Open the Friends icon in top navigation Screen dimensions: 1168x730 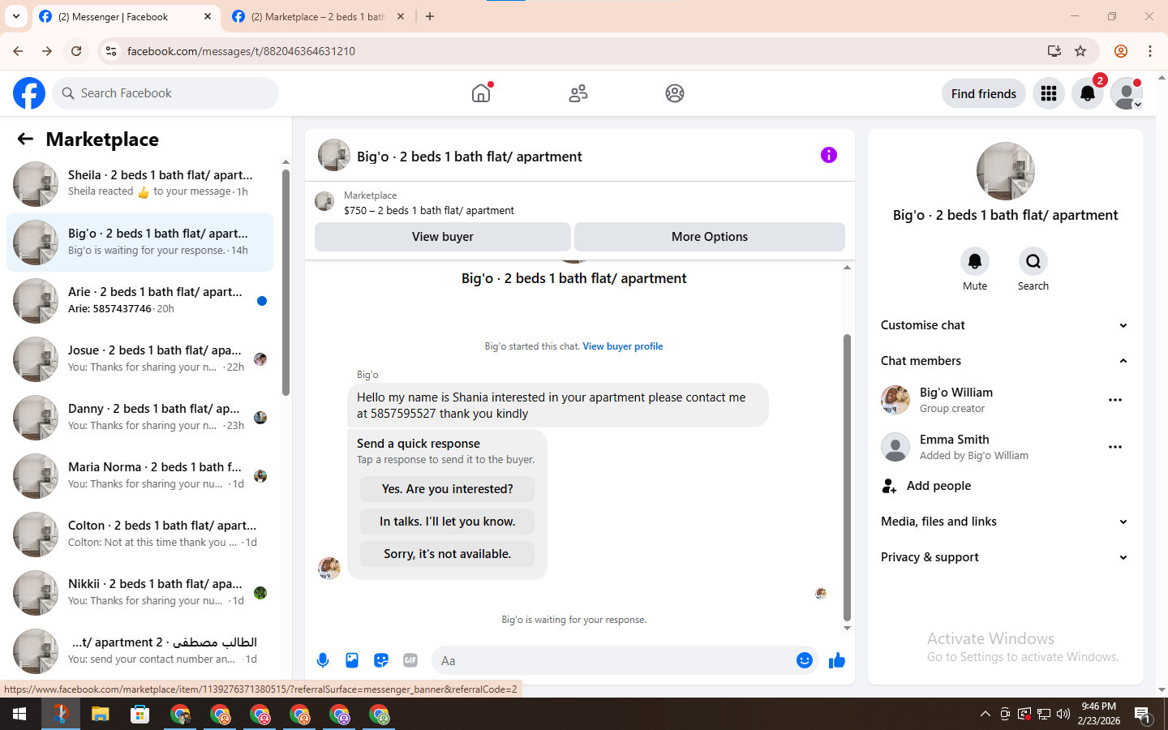pyautogui.click(x=578, y=93)
